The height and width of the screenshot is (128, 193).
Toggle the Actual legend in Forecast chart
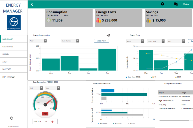(131, 123)
